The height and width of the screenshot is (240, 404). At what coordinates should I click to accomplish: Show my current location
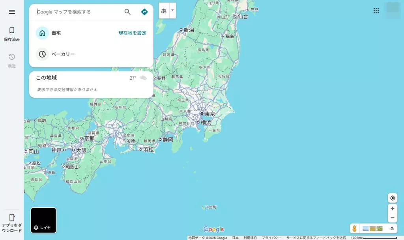[393, 198]
